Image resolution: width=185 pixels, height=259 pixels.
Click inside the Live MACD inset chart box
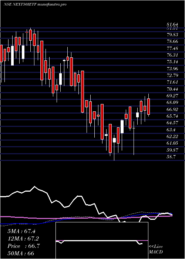(102, 240)
